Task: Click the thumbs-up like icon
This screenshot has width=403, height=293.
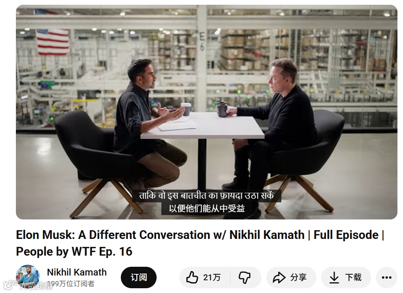Action: point(192,277)
